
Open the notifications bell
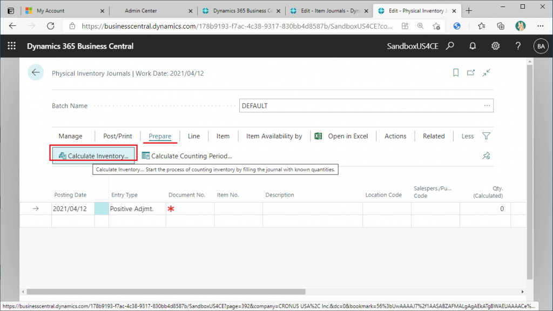[473, 46]
